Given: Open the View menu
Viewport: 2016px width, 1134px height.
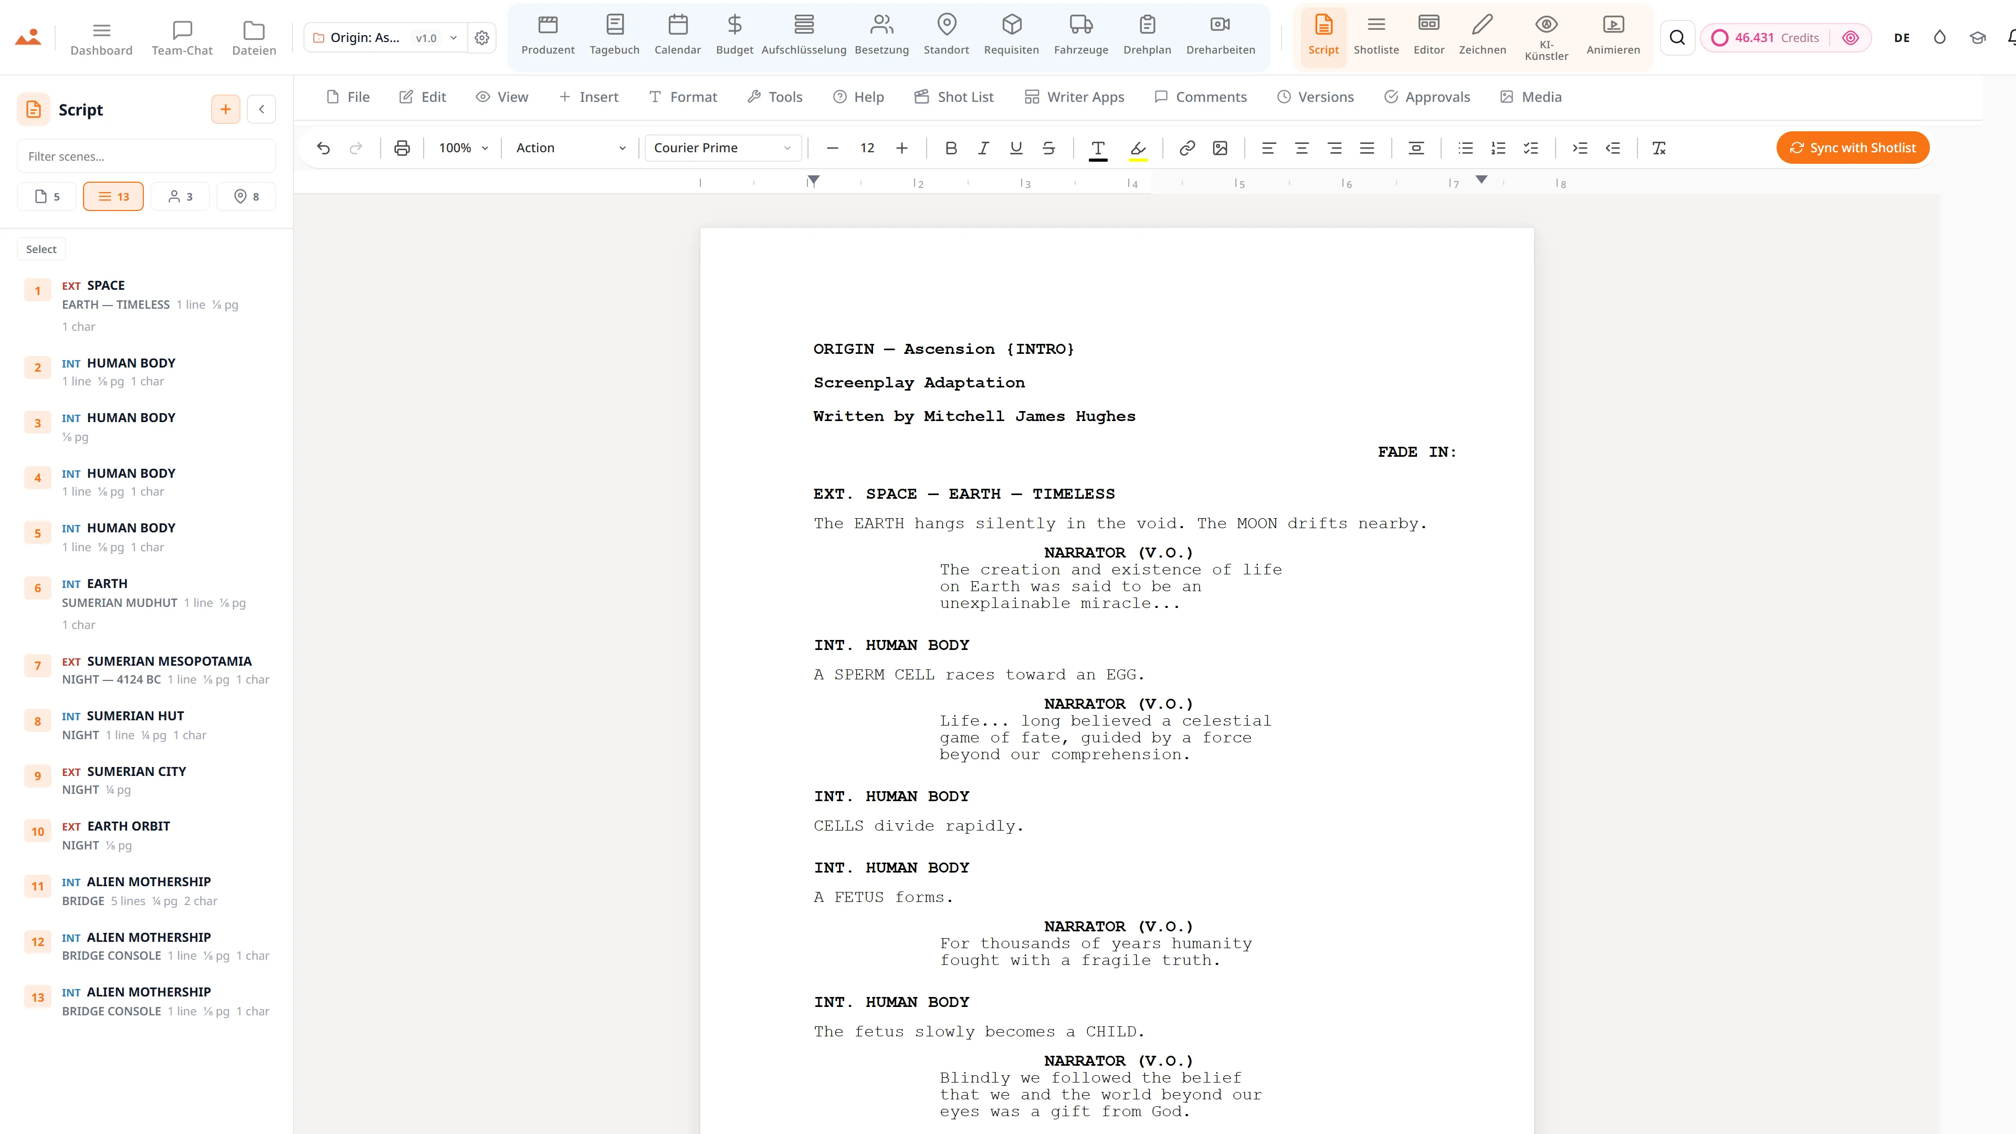Looking at the screenshot, I should (502, 97).
